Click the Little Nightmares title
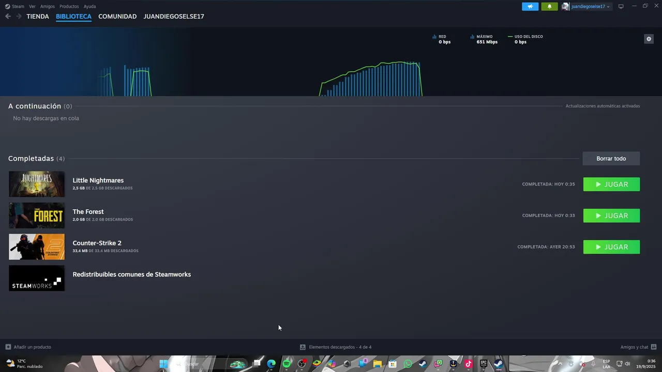Image resolution: width=662 pixels, height=372 pixels. click(98, 180)
